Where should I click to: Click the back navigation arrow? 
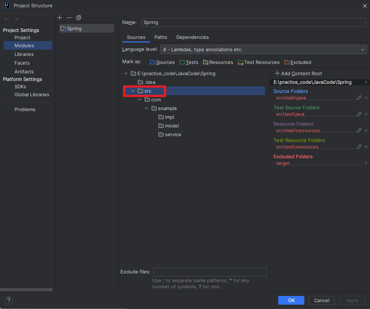(x=7, y=19)
